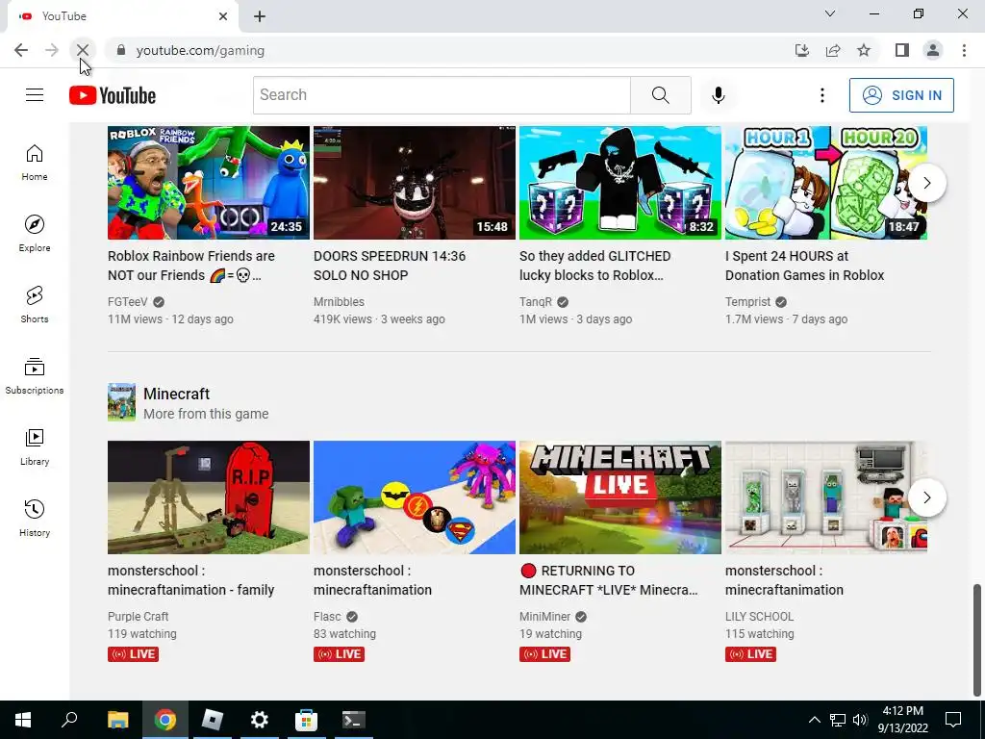Image resolution: width=985 pixels, height=739 pixels.
Task: Click the magnifier search button
Action: click(x=660, y=95)
